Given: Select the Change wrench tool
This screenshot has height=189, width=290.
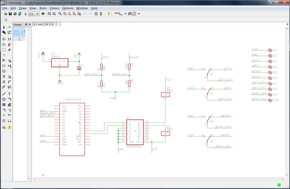Looking at the screenshot, I should pyautogui.click(x=10, y=50).
